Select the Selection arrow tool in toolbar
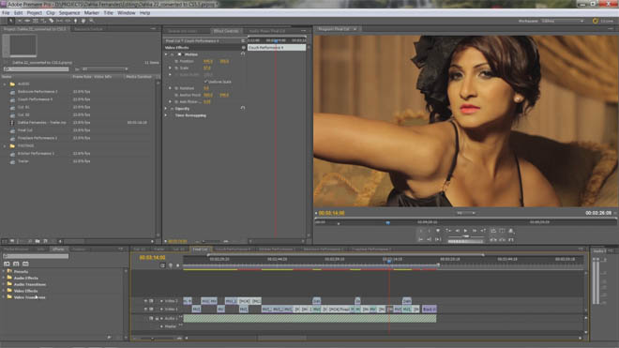 tap(10, 21)
